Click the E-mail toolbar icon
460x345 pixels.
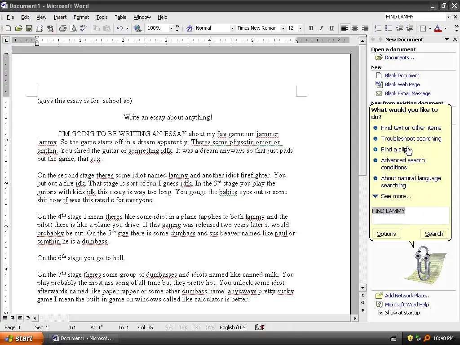point(40,28)
